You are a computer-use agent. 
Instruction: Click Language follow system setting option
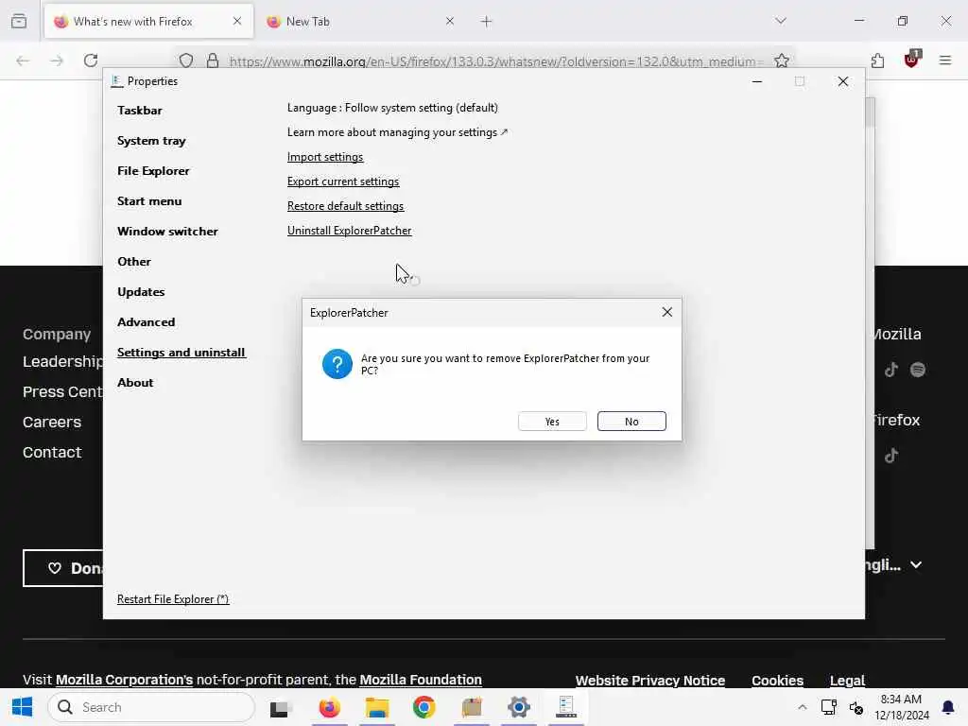pyautogui.click(x=392, y=108)
